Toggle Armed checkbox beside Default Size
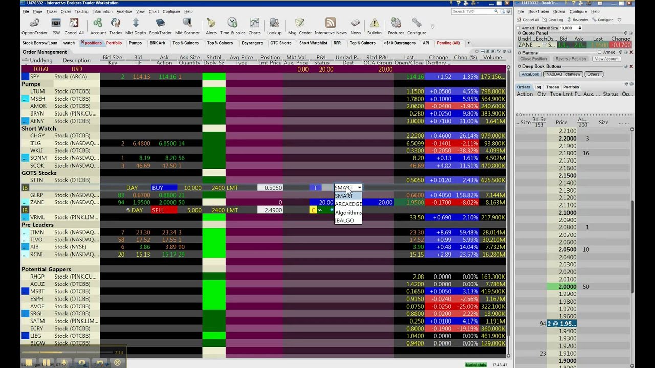The width and height of the screenshot is (655, 368). click(519, 28)
